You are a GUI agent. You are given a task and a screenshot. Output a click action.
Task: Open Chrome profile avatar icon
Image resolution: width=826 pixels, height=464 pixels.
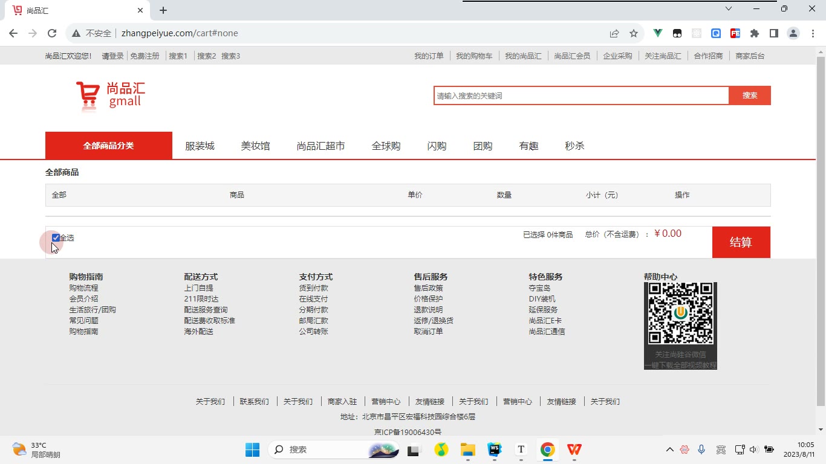tap(793, 33)
